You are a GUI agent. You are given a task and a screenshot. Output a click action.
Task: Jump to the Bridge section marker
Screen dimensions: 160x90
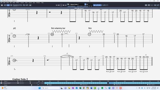tap(49, 85)
